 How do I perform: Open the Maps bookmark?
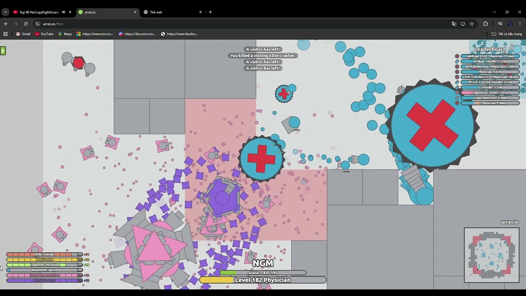[x=65, y=34]
